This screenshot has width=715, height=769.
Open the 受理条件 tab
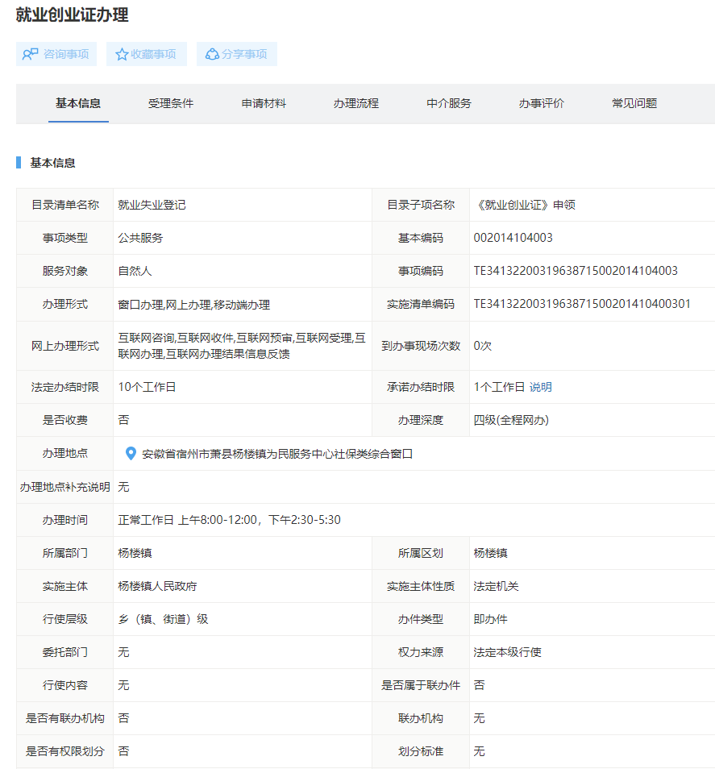(171, 103)
